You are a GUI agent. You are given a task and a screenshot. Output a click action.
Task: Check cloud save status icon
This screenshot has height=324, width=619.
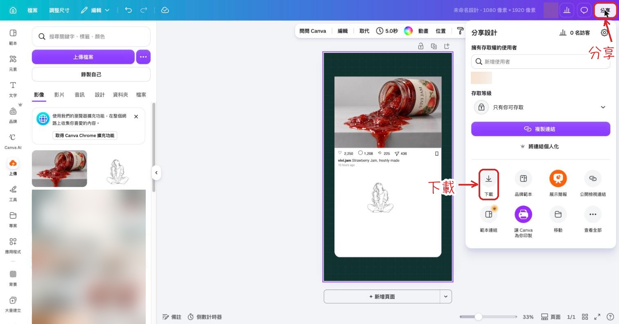165,10
